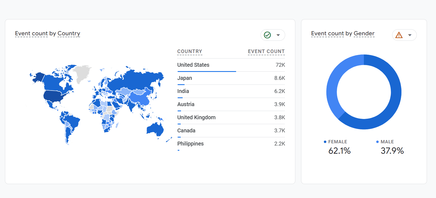Select the United Kingdom row label
436x198 pixels.
(x=196, y=117)
